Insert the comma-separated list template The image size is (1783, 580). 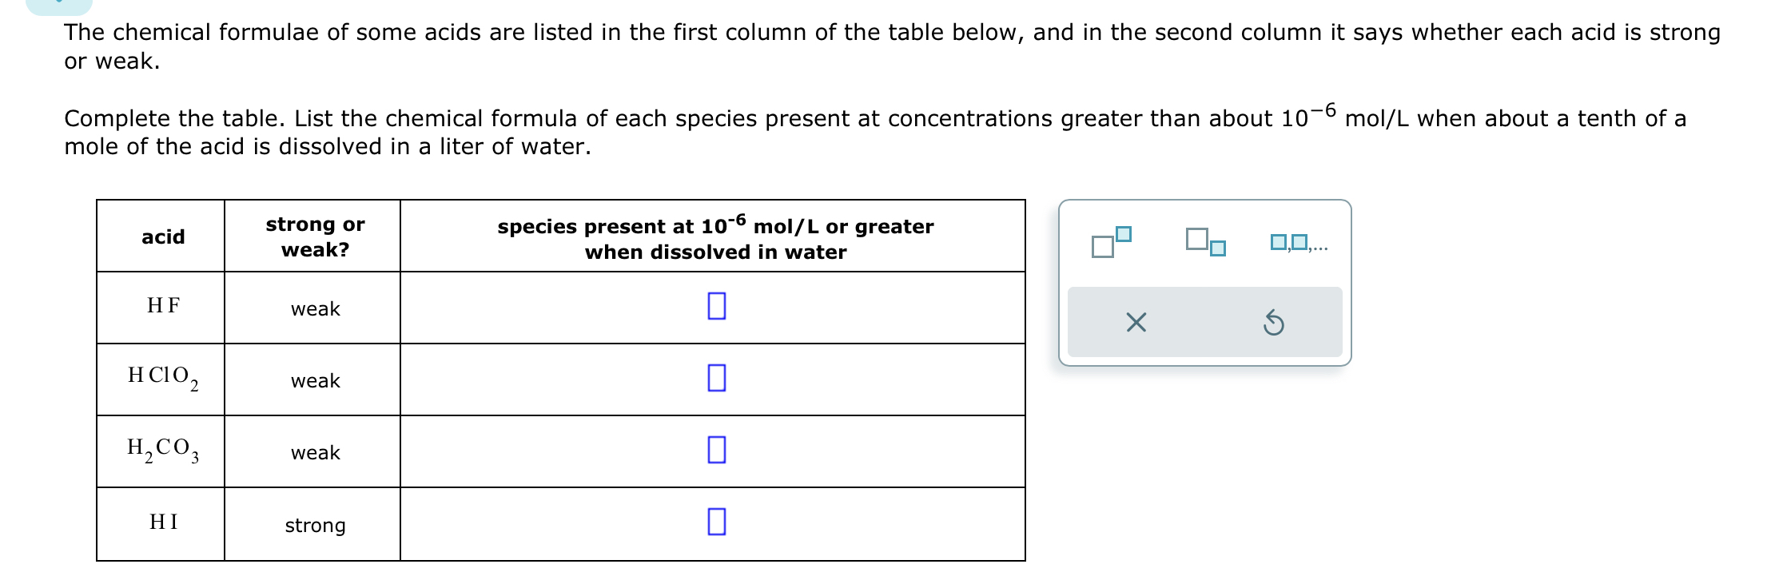click(1299, 242)
